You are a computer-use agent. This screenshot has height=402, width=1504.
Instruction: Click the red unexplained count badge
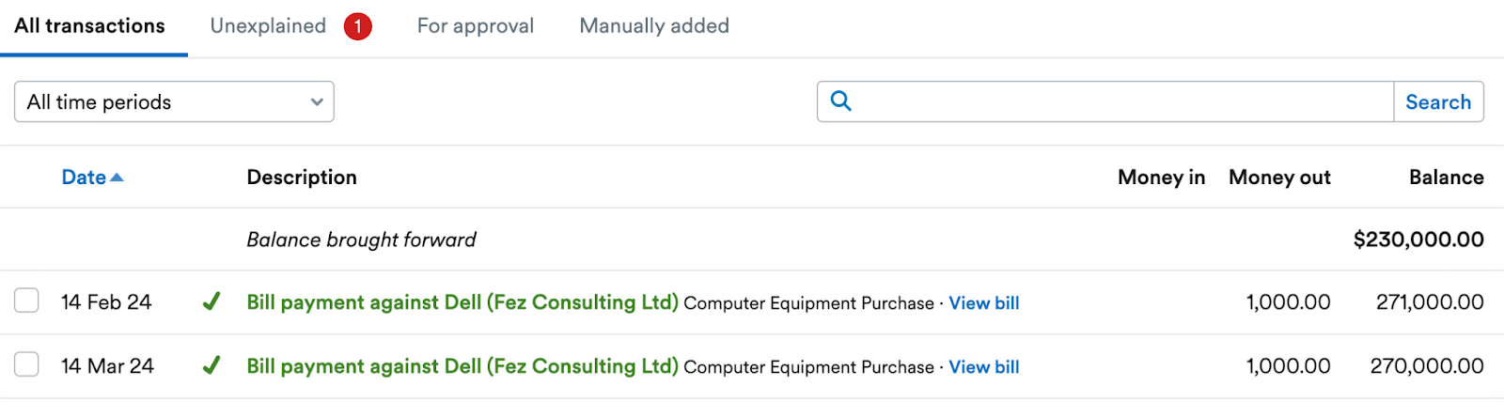357,26
